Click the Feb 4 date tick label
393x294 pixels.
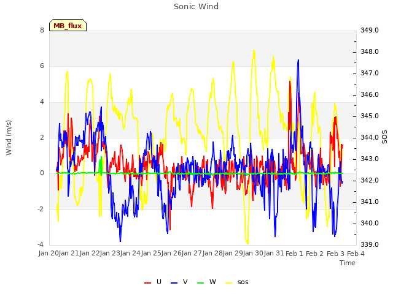coord(356,254)
